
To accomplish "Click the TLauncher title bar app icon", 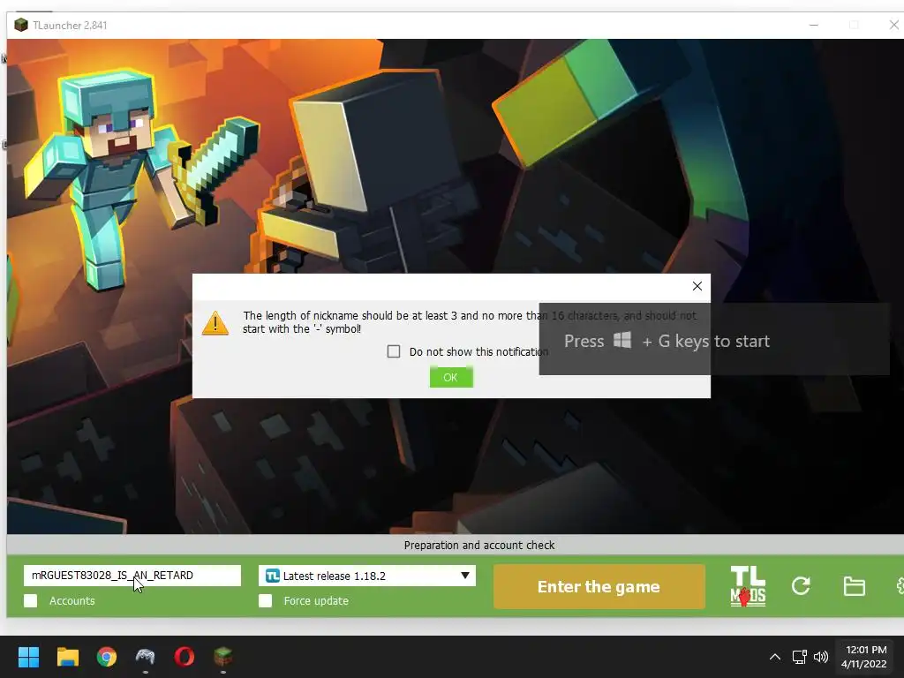I will [21, 25].
